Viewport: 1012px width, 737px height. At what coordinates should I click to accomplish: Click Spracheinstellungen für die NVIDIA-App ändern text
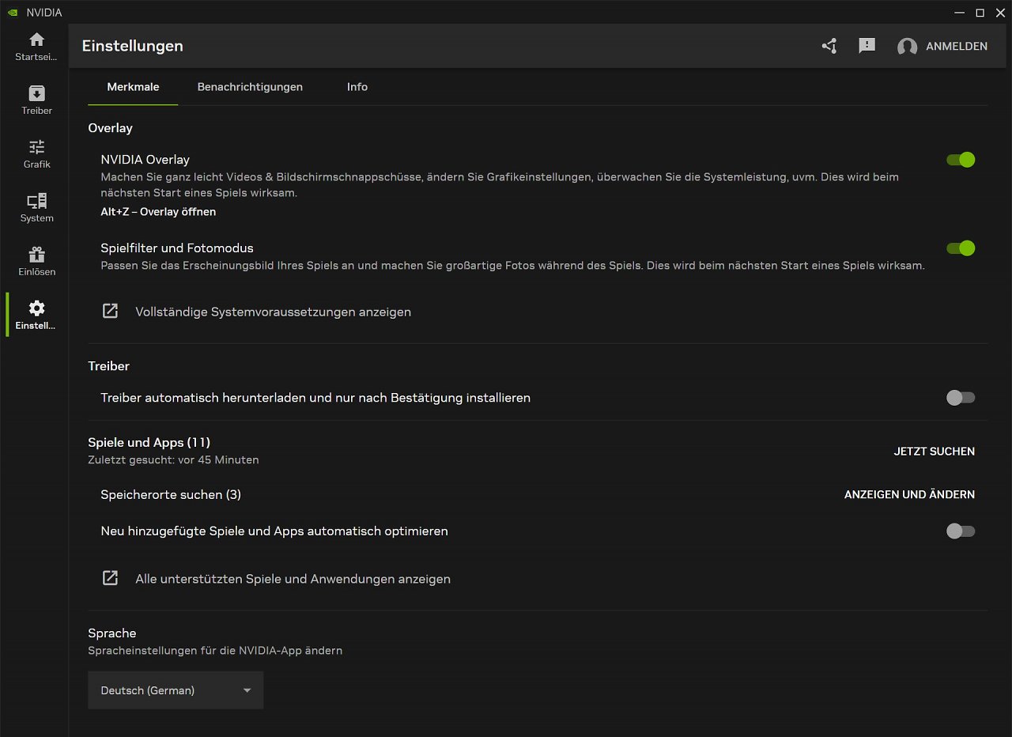[215, 651]
